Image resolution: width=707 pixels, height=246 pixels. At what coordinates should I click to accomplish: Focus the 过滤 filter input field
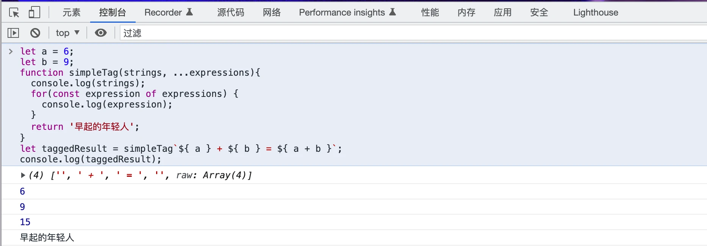(x=413, y=33)
